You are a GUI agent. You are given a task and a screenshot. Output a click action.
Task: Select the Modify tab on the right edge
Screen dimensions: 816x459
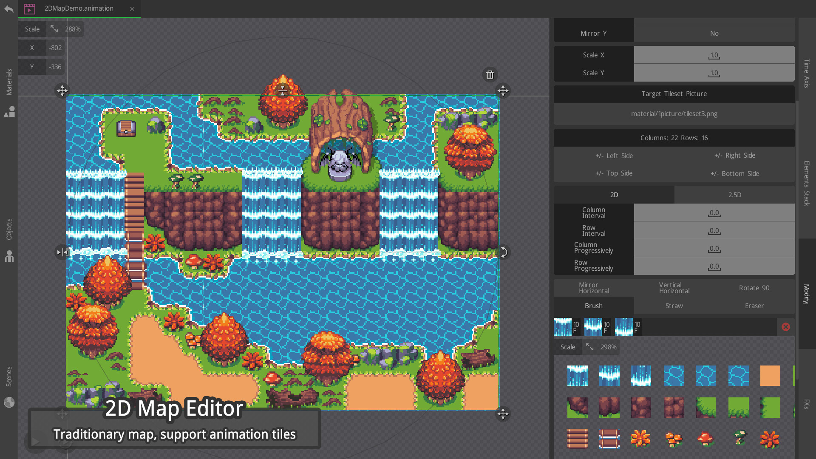[x=806, y=293]
